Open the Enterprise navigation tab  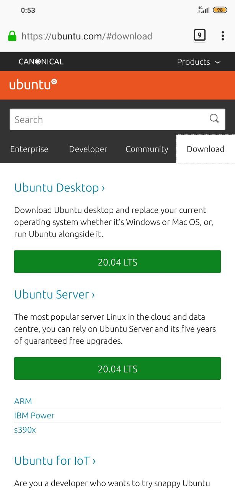click(x=29, y=149)
